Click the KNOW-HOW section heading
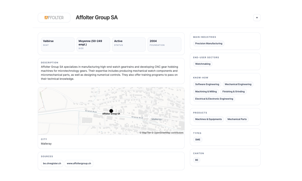This screenshot has height=181, width=302. coord(201,78)
